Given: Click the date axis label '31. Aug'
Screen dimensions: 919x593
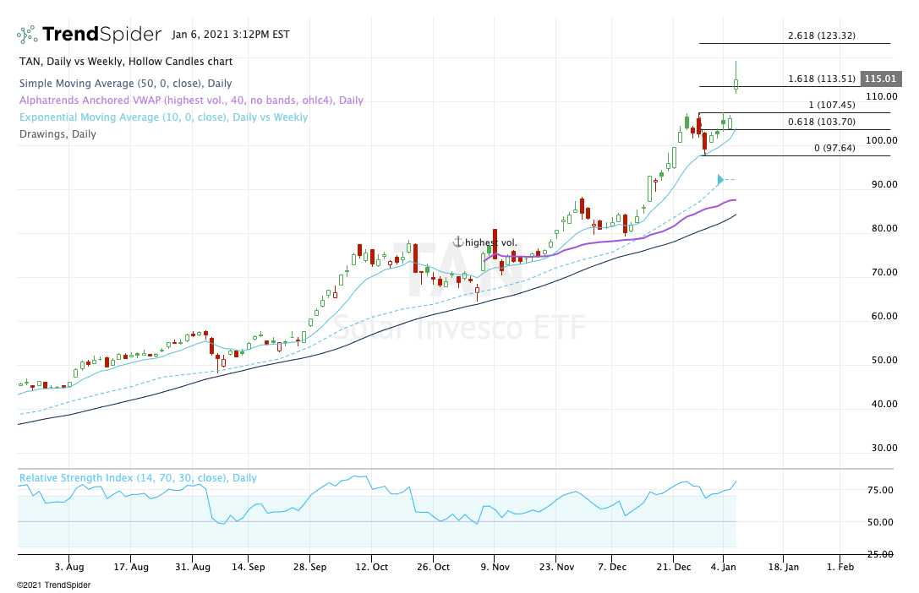Looking at the screenshot, I should point(192,567).
